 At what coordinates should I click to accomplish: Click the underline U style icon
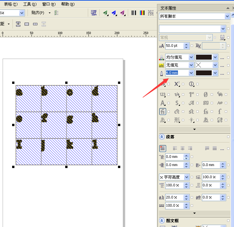[222, 37]
